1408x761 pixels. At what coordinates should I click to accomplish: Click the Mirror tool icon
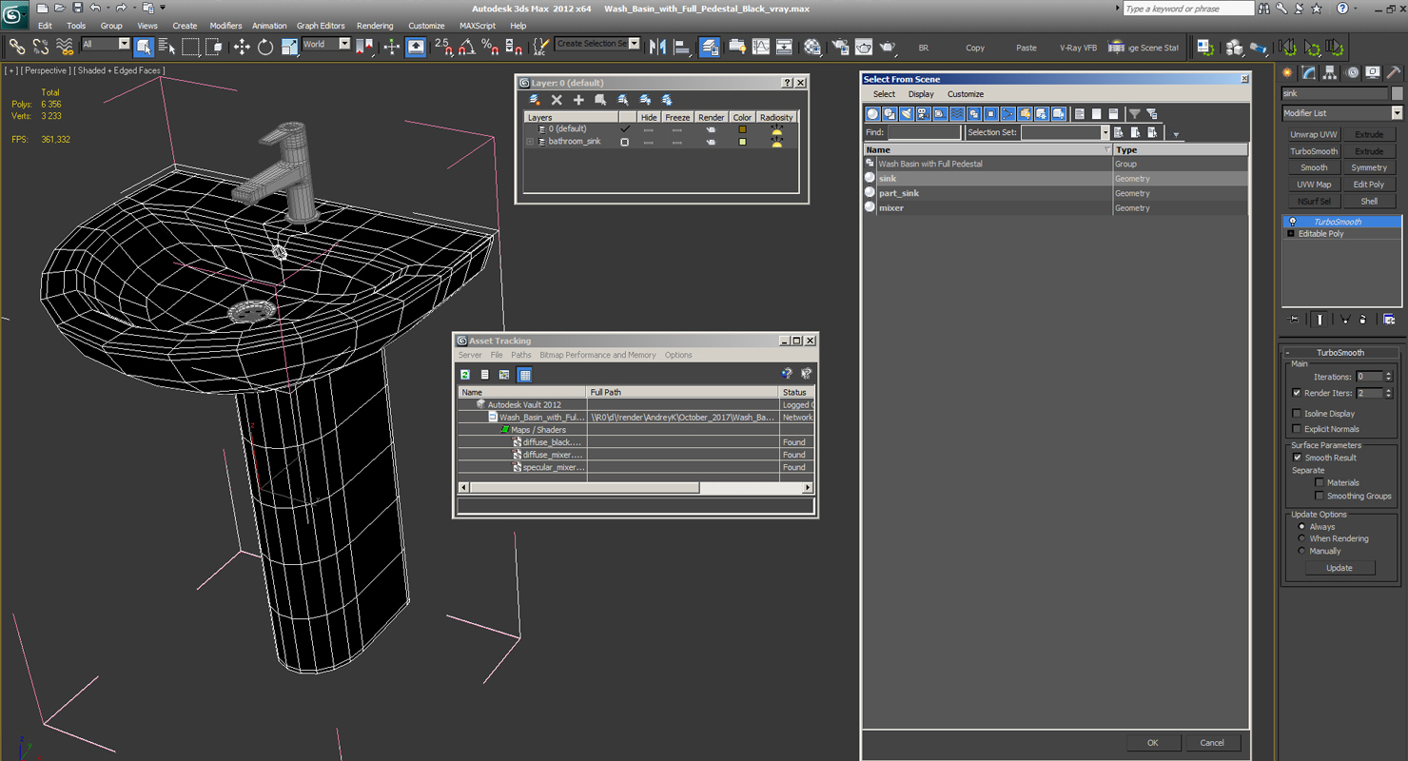click(x=658, y=47)
